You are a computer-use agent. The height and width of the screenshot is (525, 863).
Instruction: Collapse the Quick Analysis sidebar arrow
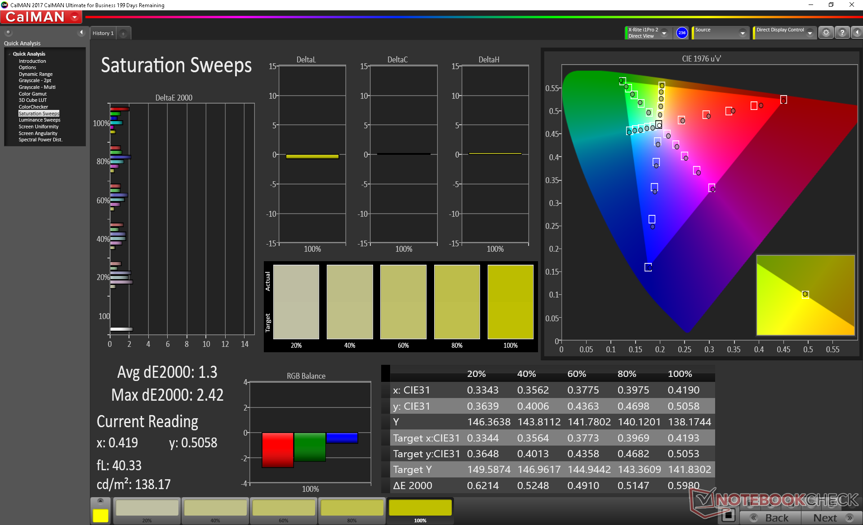pos(81,32)
